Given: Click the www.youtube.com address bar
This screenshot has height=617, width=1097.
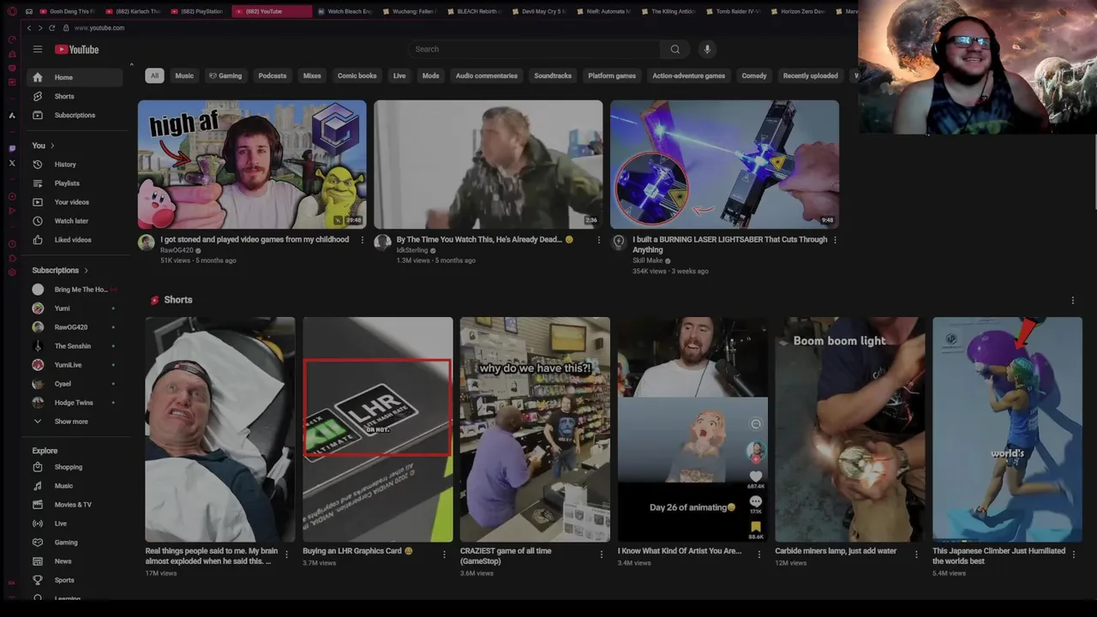Looking at the screenshot, I should tap(99, 28).
